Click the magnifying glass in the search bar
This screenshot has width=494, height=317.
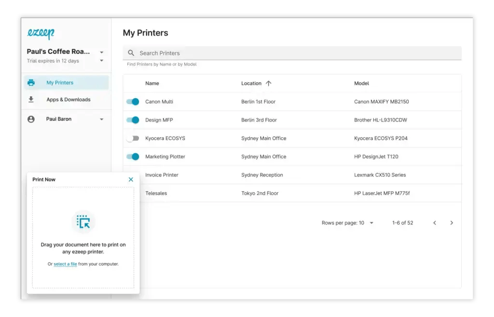click(131, 53)
